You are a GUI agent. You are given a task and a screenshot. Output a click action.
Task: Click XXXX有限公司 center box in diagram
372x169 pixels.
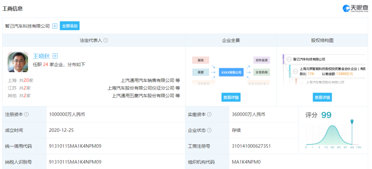coord(231,72)
